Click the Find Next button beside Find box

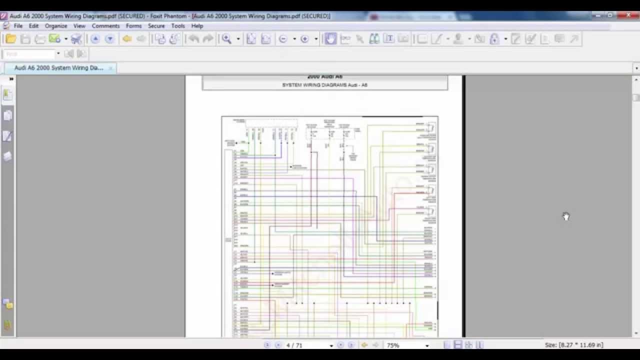(x=81, y=54)
